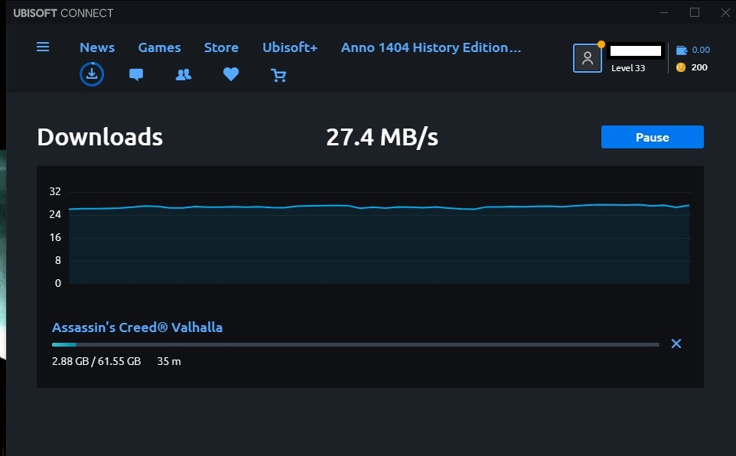The image size is (736, 456).
Task: Click the wallet balance icon
Action: coord(682,50)
